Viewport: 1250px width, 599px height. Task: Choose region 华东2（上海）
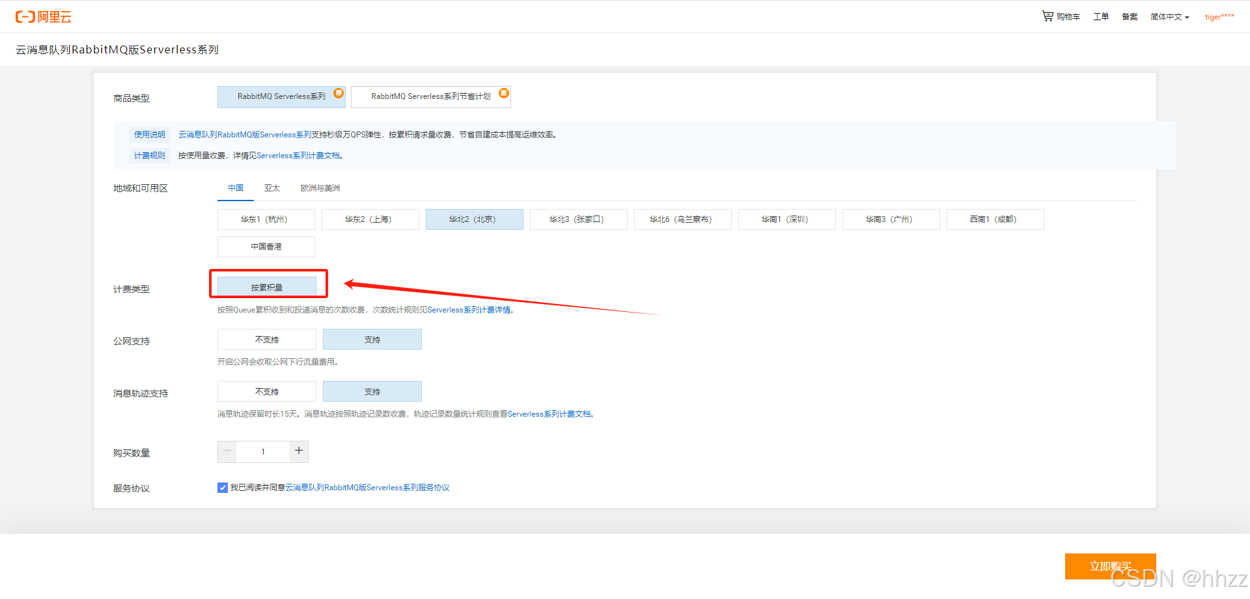tap(370, 219)
